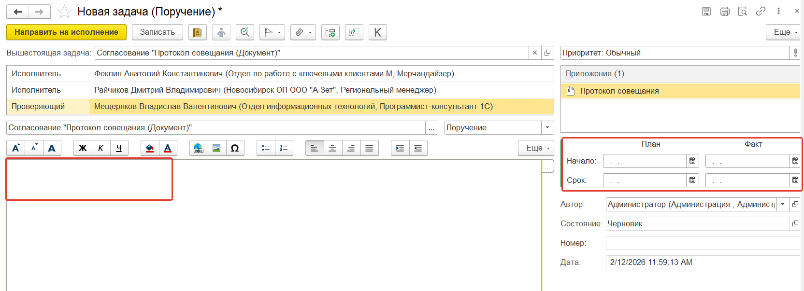Click the add subtask tree icon
This screenshot has width=804, height=291.
coord(330,32)
